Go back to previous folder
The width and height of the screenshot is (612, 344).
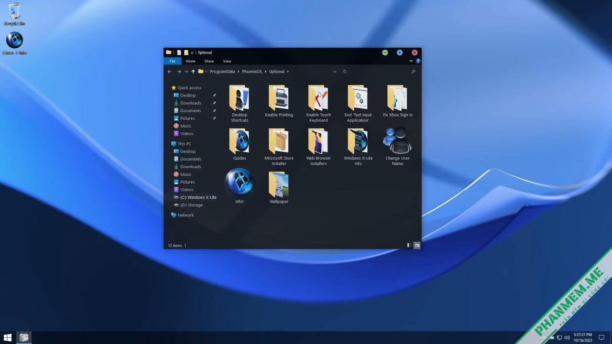(169, 72)
